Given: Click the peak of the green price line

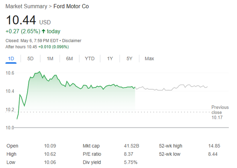Looking at the screenshot, I should coord(39,72).
